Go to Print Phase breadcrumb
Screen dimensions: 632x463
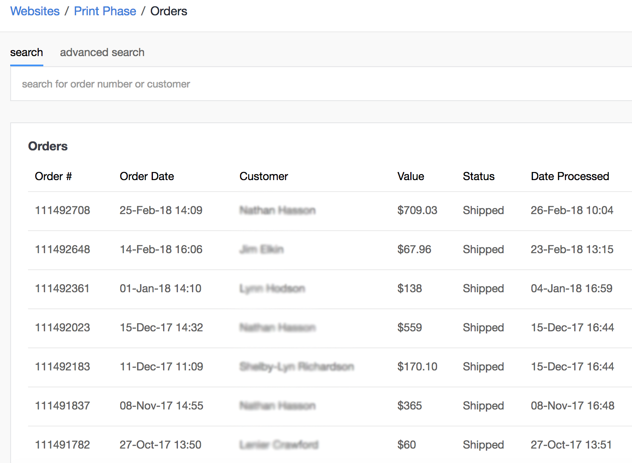tap(105, 11)
